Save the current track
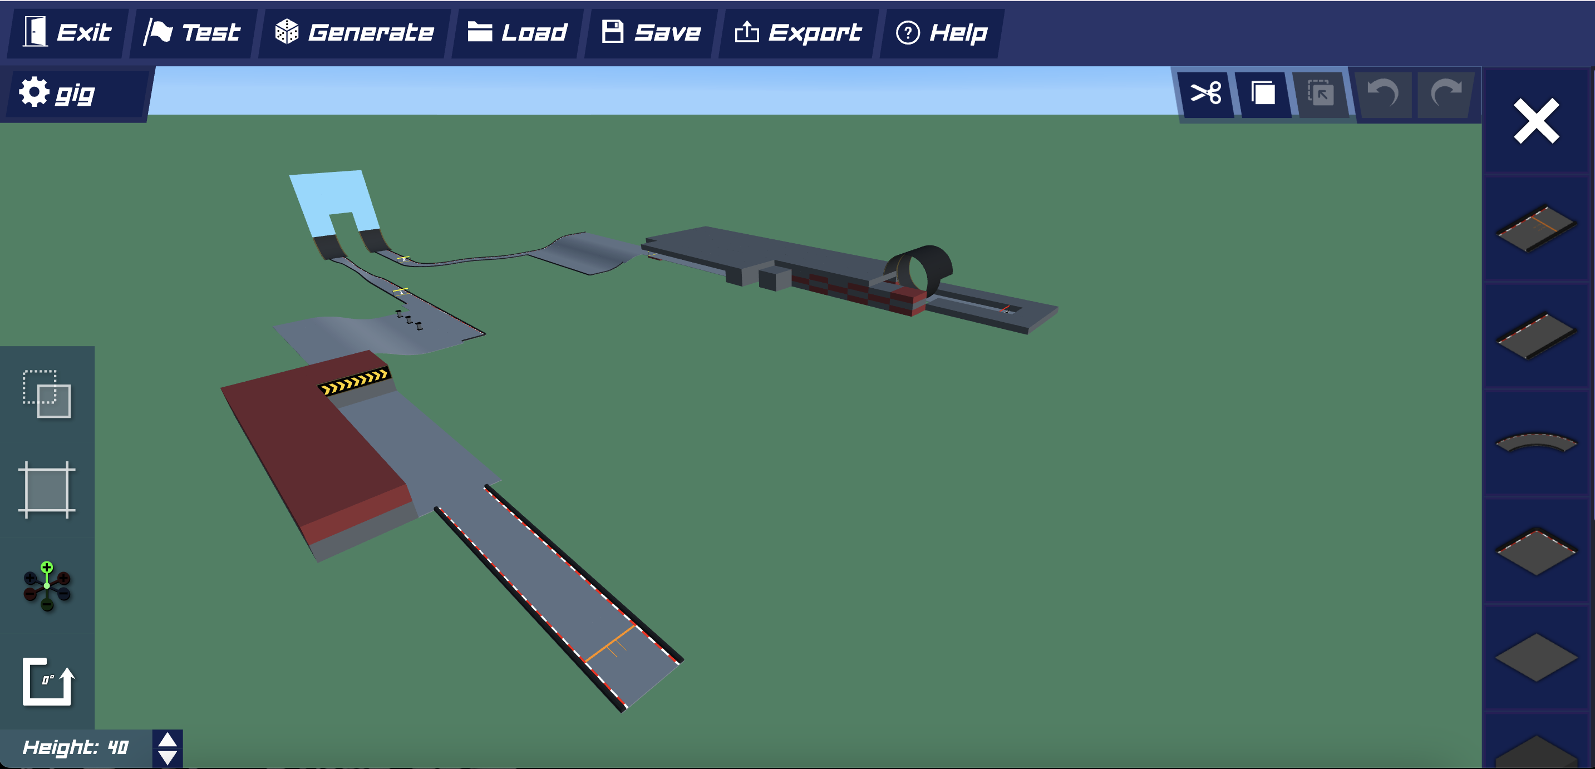The image size is (1595, 769). pyautogui.click(x=651, y=32)
